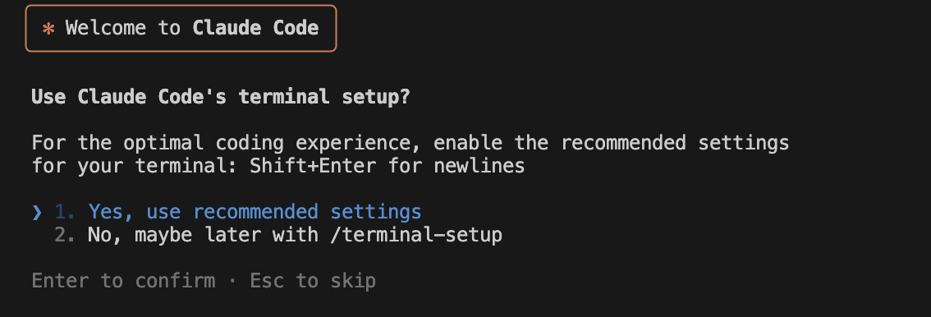Screen dimensions: 931x317
Task: Click the dot separator between footer hints
Action: coord(232,281)
